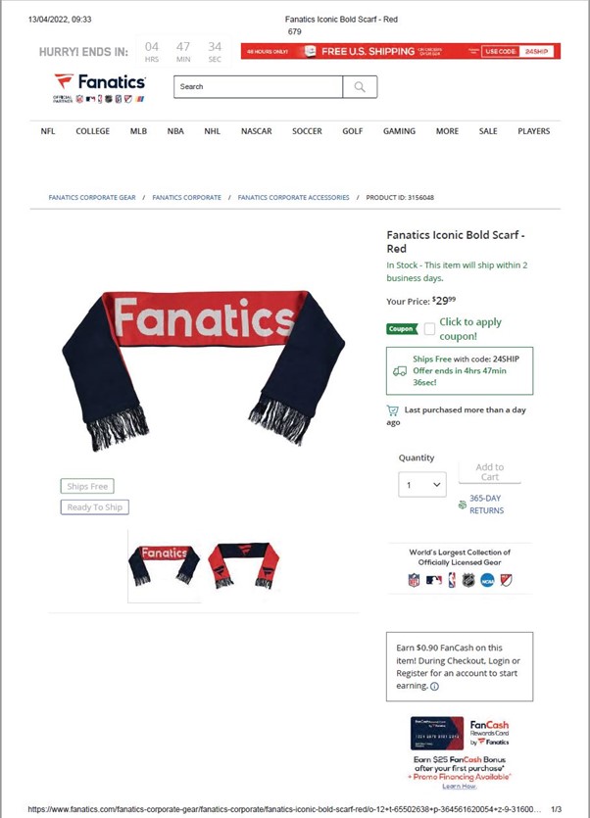
Task: Open Fanatics Corporate Accessories breadcrumb link
Action: click(x=293, y=198)
